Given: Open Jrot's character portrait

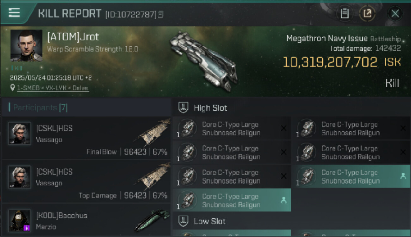Looking at the screenshot, I should tap(26, 45).
